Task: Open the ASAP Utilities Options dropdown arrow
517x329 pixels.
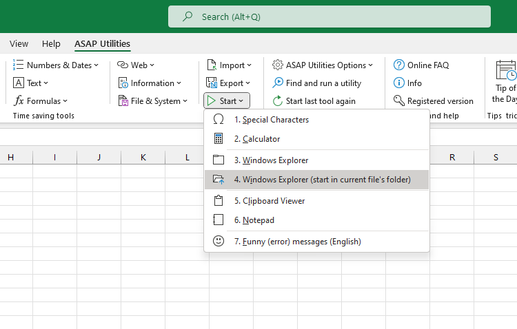Action: tap(371, 65)
